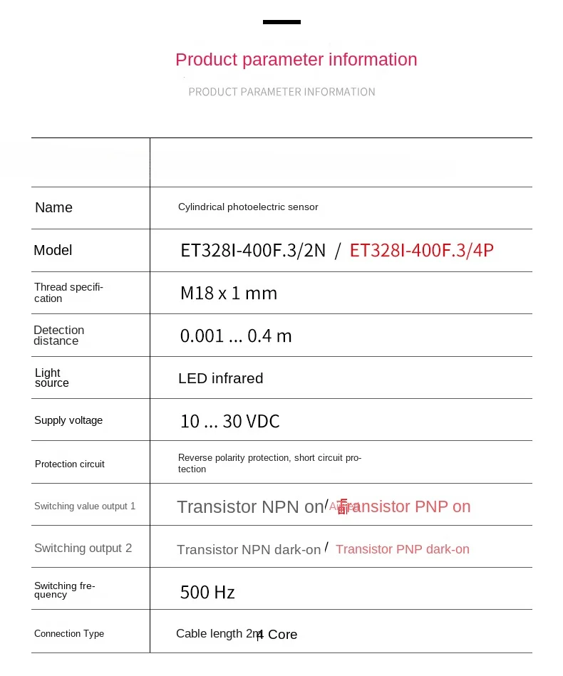Screen dimensions: 563x676
Task: Click the "4 Core" connection type text
Action: [x=278, y=635]
